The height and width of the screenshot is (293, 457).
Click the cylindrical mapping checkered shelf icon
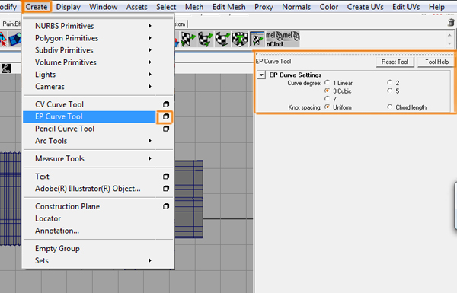(205, 39)
